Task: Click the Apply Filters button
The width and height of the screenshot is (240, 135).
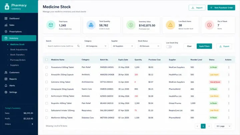Action: [x=204, y=46]
